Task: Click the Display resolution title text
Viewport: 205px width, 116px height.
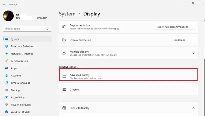Action: [x=80, y=25]
